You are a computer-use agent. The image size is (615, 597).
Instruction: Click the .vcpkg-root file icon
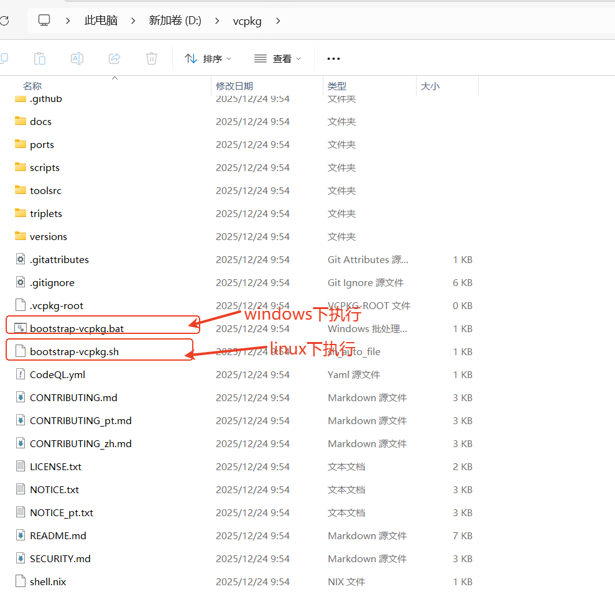(x=21, y=305)
